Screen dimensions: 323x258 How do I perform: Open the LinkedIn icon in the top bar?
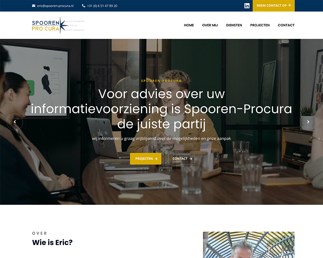tap(247, 6)
